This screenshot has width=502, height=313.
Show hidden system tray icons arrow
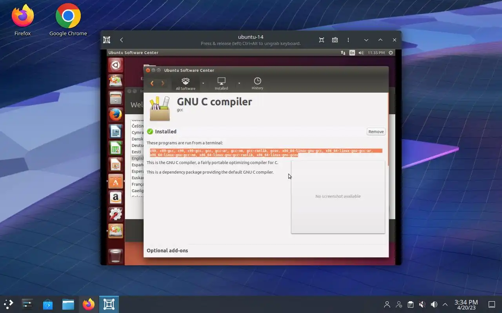click(x=445, y=304)
